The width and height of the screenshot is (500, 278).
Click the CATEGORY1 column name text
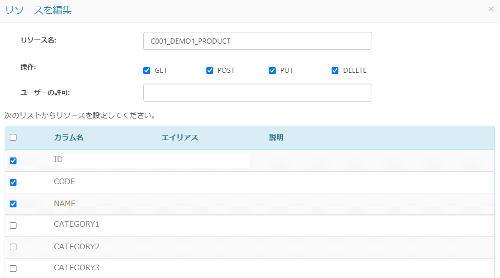point(76,224)
